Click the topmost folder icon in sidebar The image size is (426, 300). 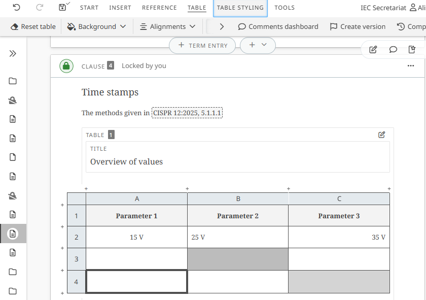[13, 81]
